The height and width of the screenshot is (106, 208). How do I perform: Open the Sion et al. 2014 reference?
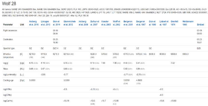(x=57, y=23)
